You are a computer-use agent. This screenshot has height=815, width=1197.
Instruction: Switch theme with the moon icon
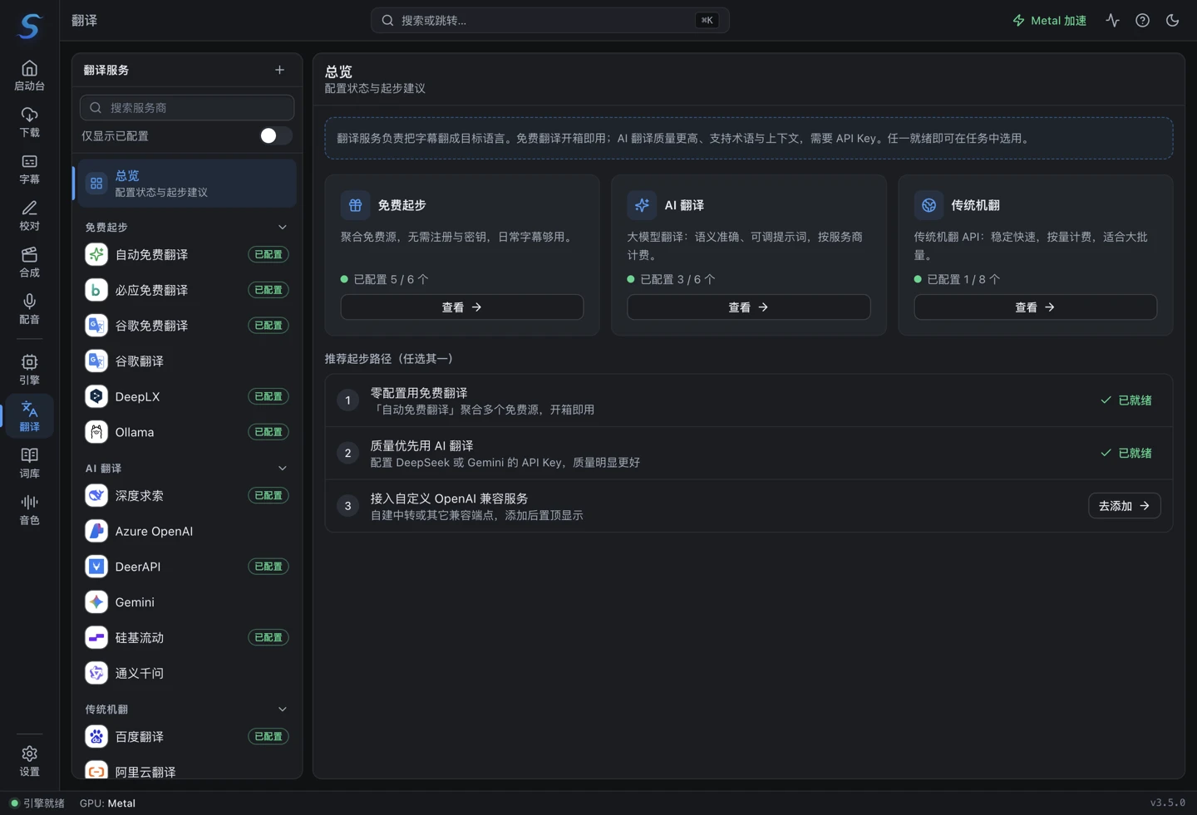[1172, 20]
